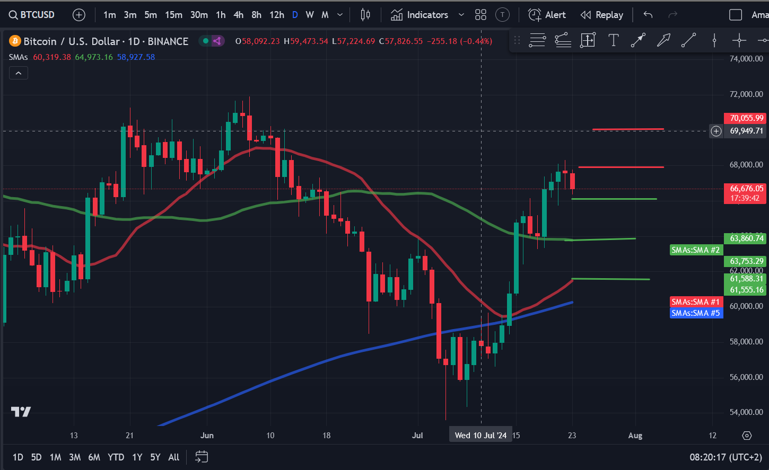Set range to 1M
Viewport: 769px width, 470px height.
[55, 457]
